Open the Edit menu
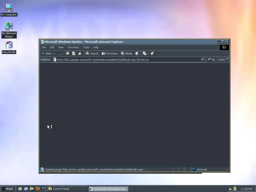Image resolution: width=256 pixels, height=192 pixels. click(52, 47)
